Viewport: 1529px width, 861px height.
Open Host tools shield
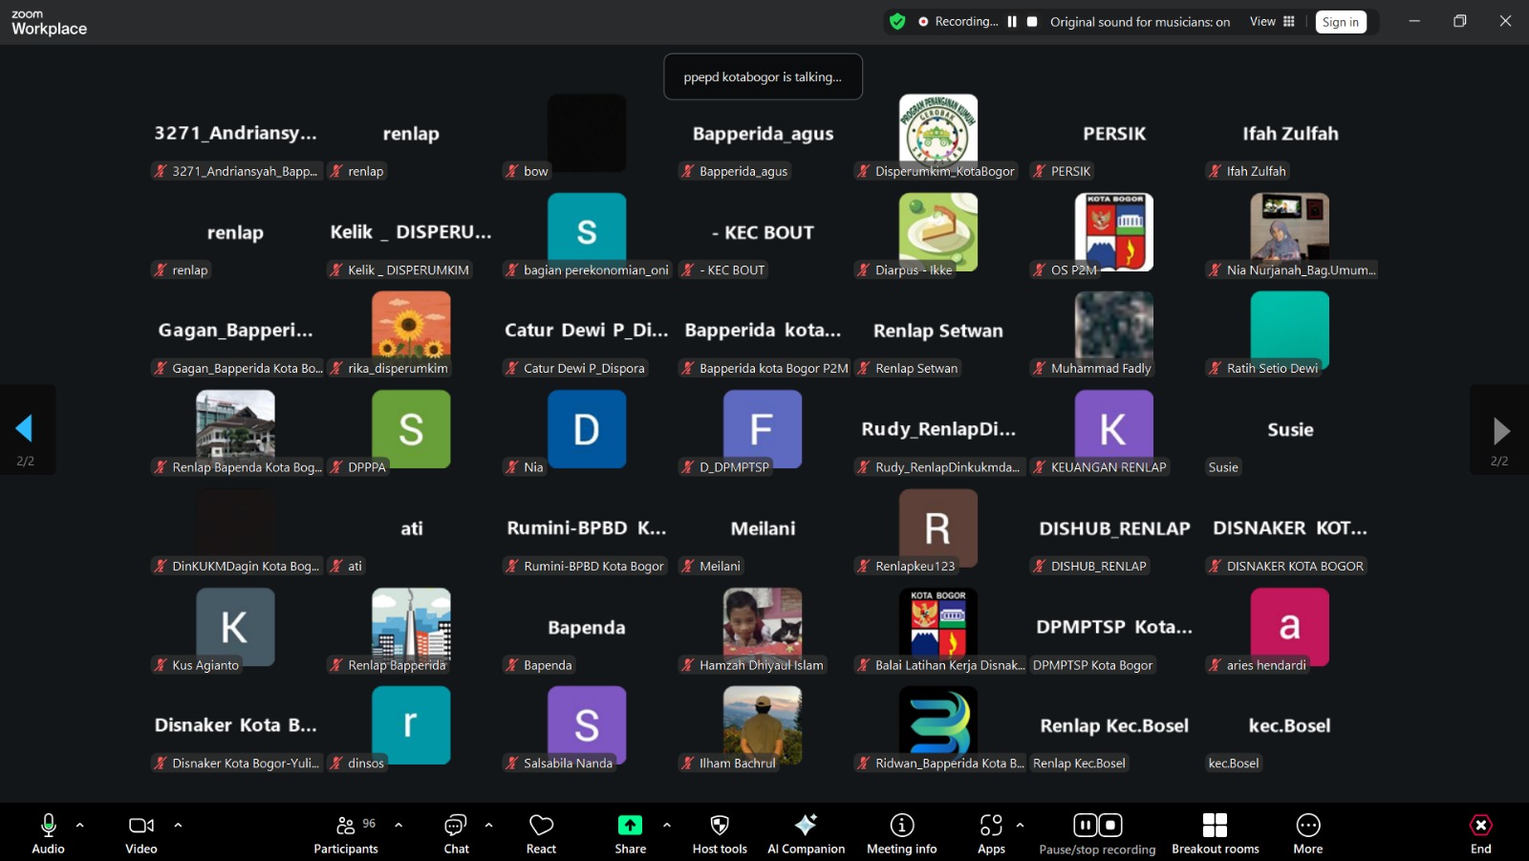pyautogui.click(x=720, y=832)
